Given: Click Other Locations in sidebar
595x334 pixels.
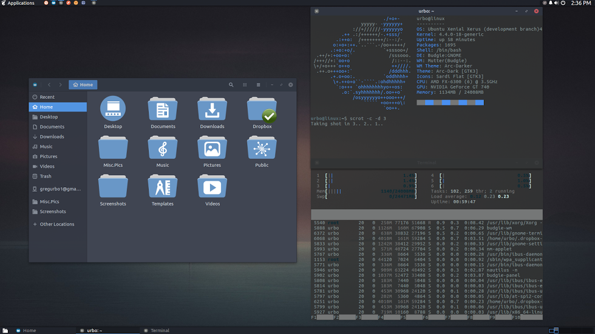Looking at the screenshot, I should 56,224.
